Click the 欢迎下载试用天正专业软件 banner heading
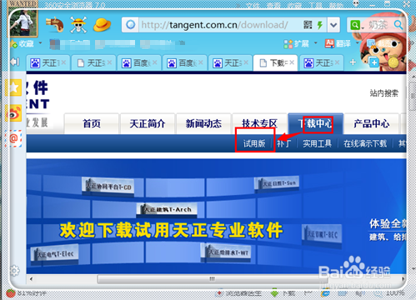The width and height of the screenshot is (416, 300). (171, 231)
